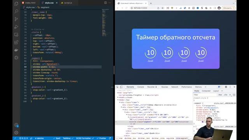
Task: Toggle flex badge on timer__circle div
Action: [155, 112]
